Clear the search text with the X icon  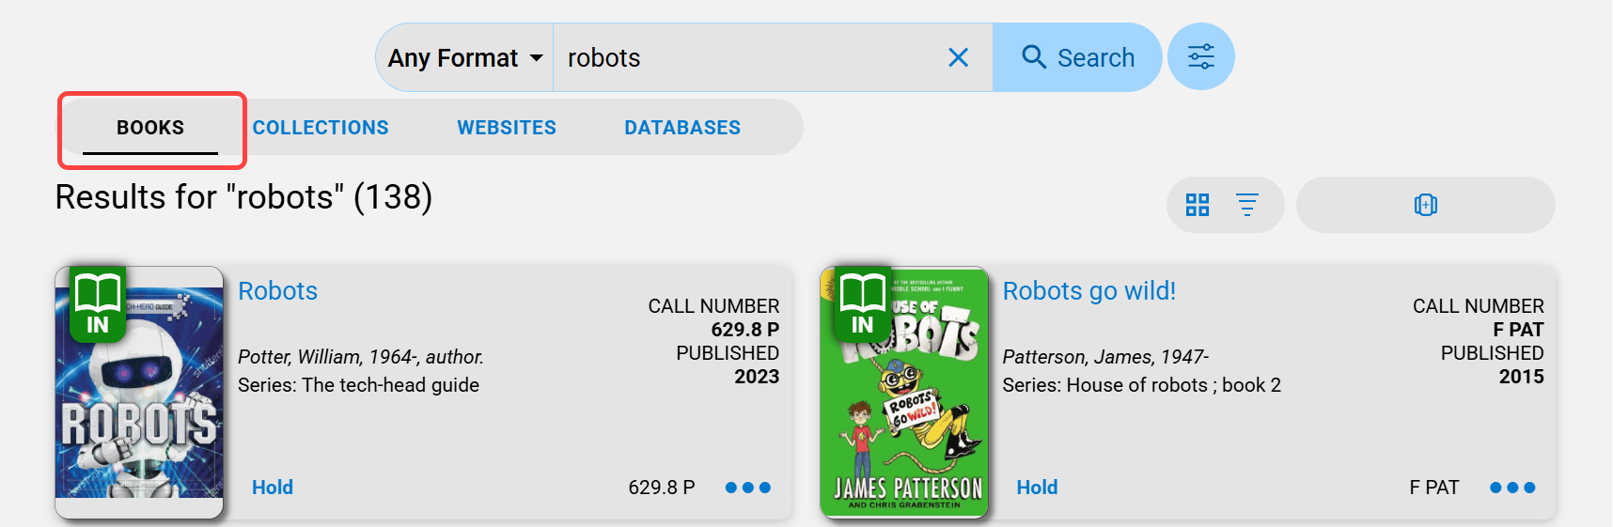[x=958, y=57]
